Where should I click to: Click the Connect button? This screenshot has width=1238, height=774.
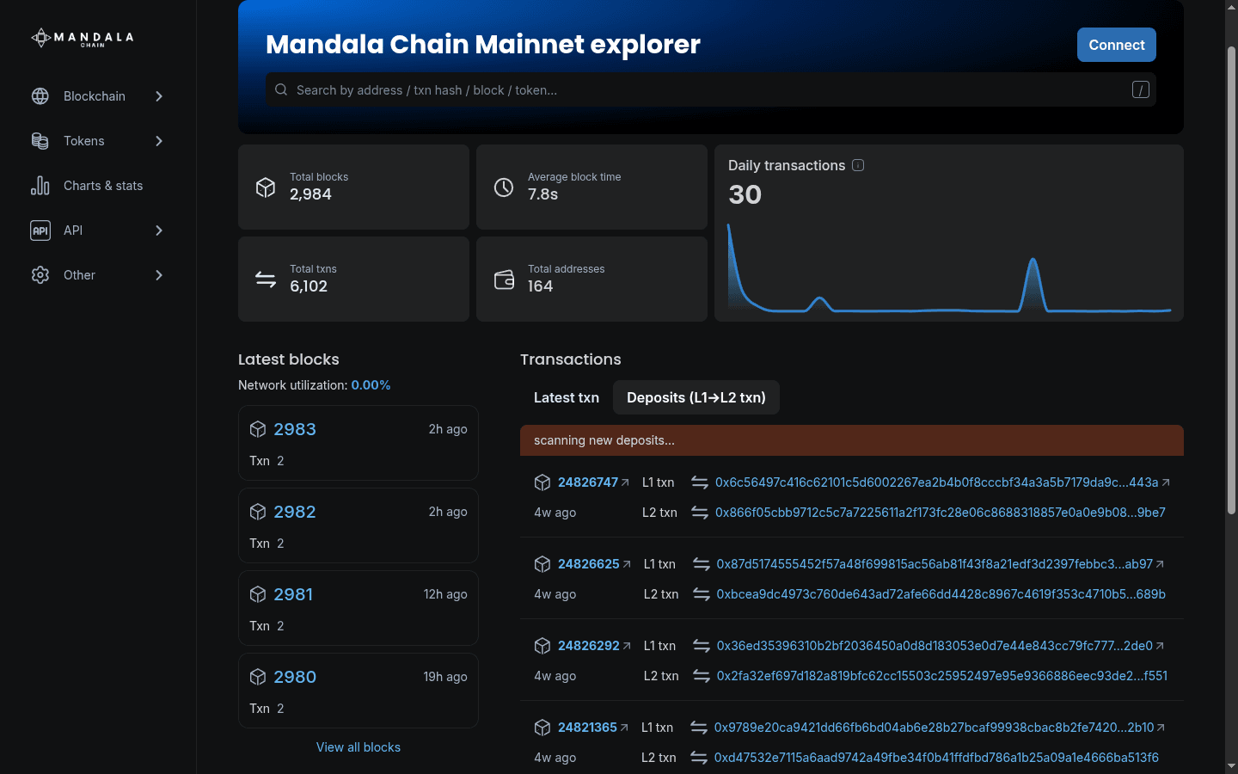tap(1117, 45)
